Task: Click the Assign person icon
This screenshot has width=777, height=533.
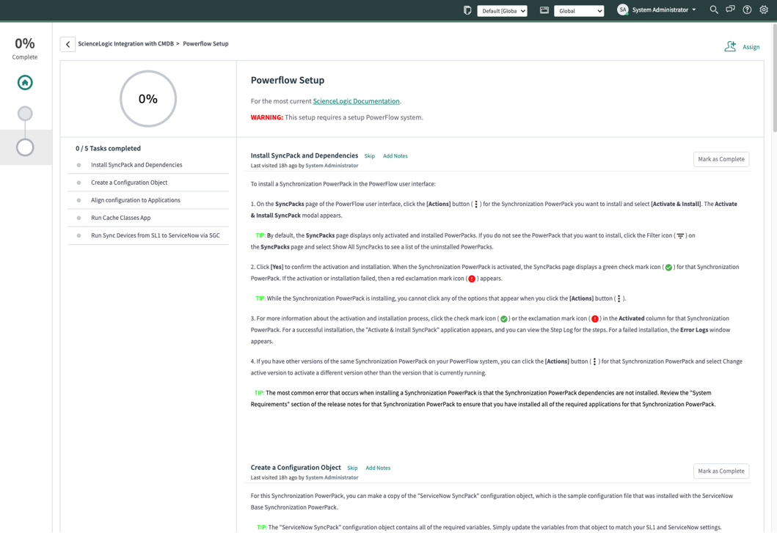Action: 730,47
